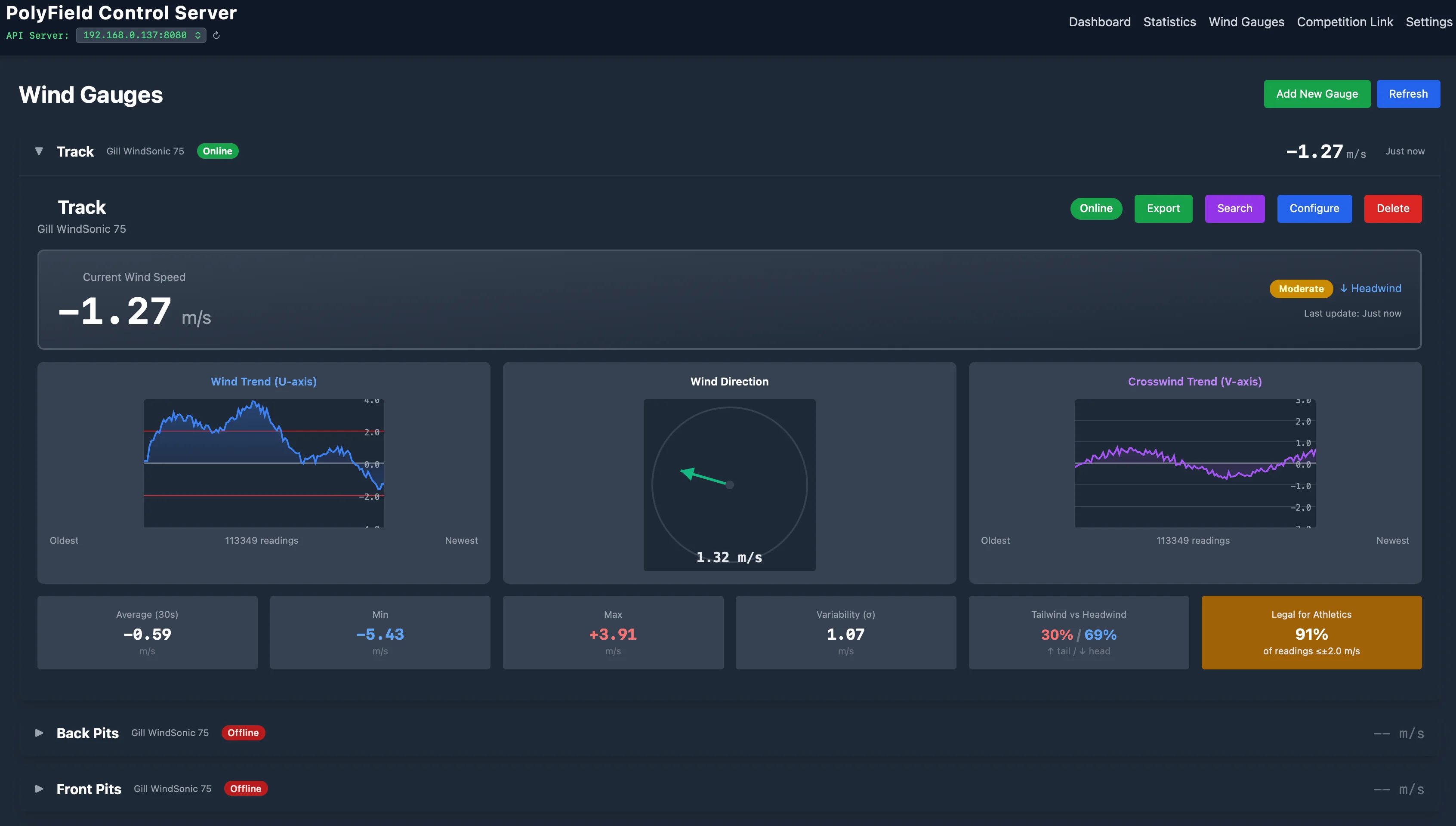Viewport: 1456px width, 826px height.
Task: Open the Competition Link page
Action: (1344, 22)
